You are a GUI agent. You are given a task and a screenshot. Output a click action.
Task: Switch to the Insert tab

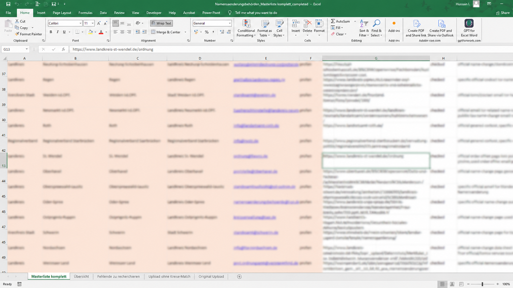point(41,13)
